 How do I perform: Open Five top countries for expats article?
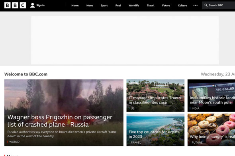tap(154, 134)
